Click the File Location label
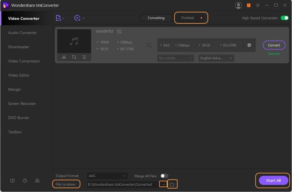292x192 pixels. click(x=66, y=184)
